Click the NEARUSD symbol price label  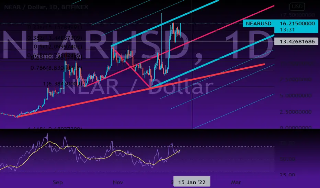259,24
